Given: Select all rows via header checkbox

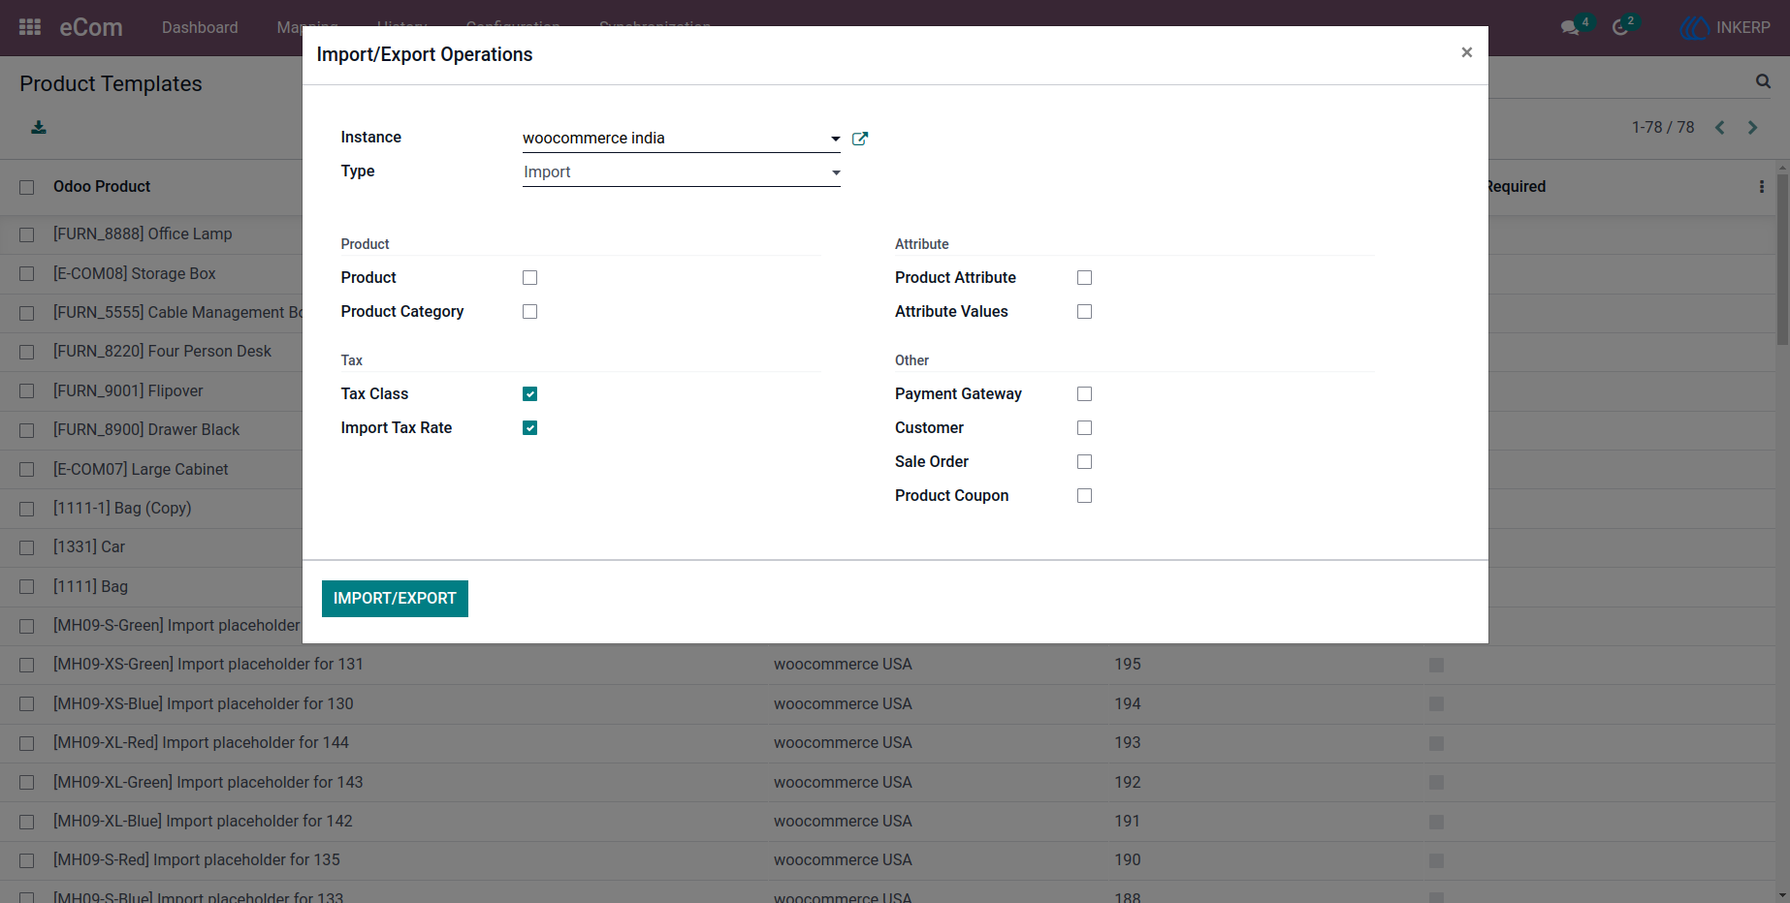Looking at the screenshot, I should tap(27, 187).
